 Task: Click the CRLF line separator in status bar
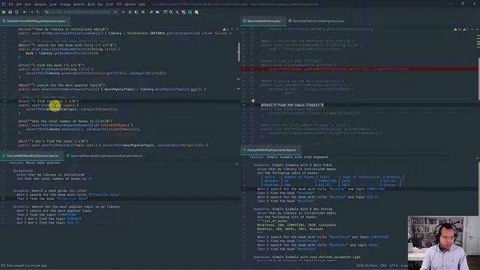coord(383,265)
